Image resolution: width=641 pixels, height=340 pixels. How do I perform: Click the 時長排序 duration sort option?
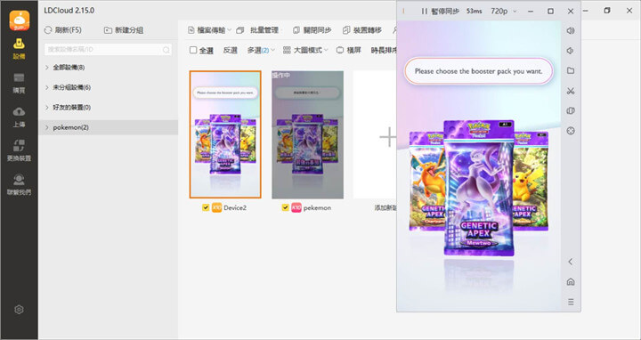[x=384, y=50]
